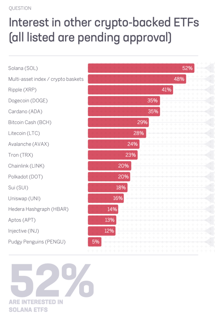Image resolution: width=215 pixels, height=316 pixels.
Task: Select the Litecoin (LTC) 28% bar
Action: (117, 133)
